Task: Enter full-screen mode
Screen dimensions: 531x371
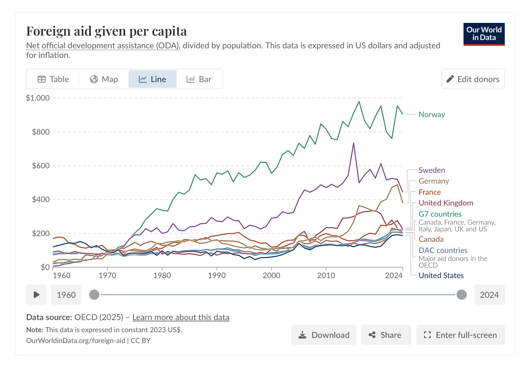Action: click(x=460, y=335)
